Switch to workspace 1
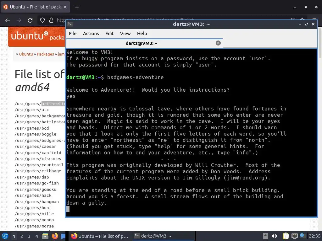The width and height of the screenshot is (322, 241). coord(14,236)
